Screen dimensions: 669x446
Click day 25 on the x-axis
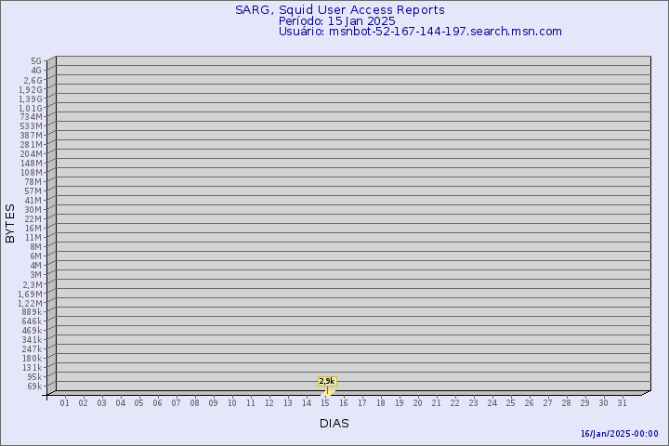click(x=511, y=403)
